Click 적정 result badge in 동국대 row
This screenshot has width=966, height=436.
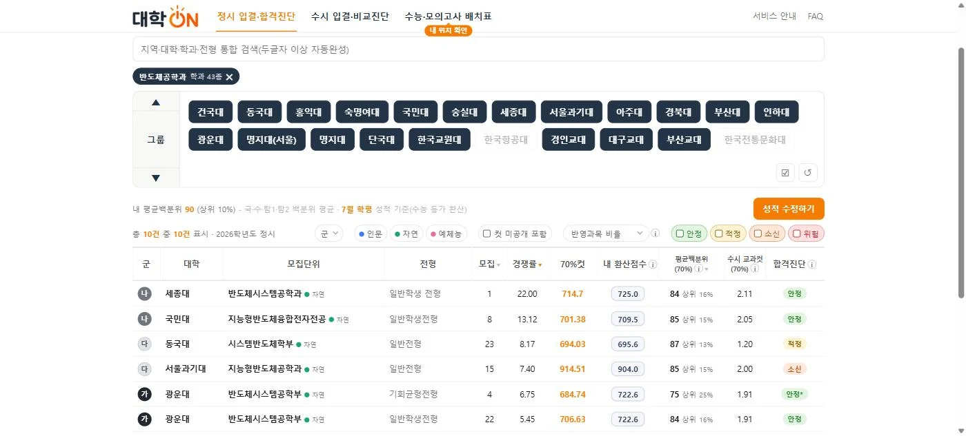pos(794,344)
